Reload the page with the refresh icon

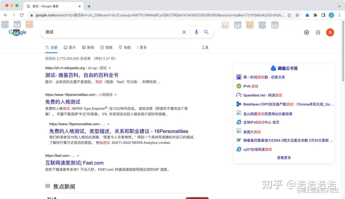coord(22,15)
